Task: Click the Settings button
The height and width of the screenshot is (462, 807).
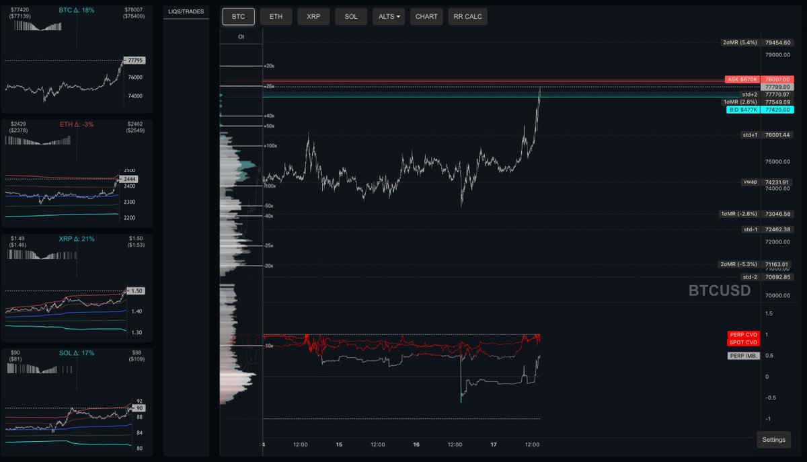Action: (x=774, y=440)
